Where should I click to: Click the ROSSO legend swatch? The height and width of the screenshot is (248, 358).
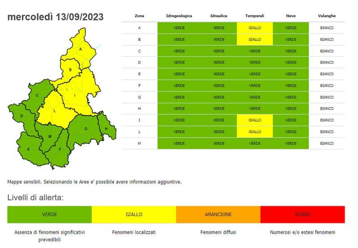point(303,214)
